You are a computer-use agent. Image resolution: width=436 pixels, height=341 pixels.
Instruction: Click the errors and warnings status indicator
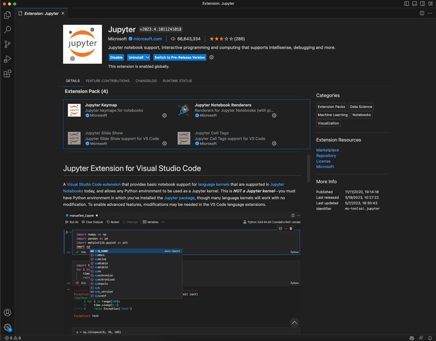[13, 338]
